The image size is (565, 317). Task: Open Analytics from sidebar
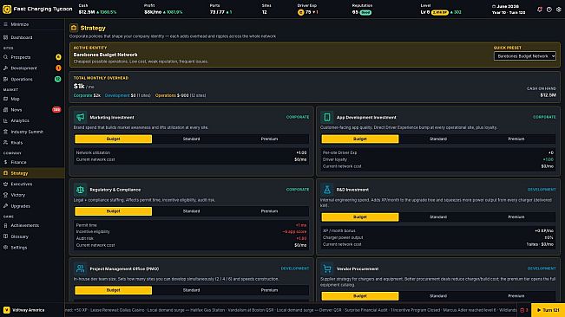pos(32,120)
